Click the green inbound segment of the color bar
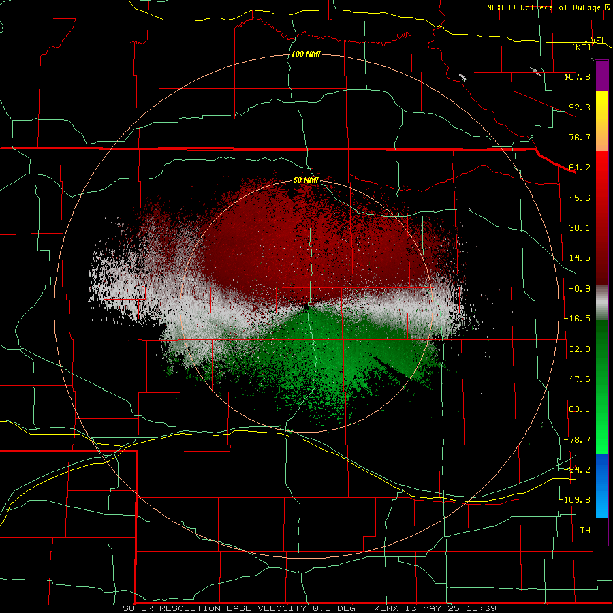613x613 pixels. click(601, 387)
